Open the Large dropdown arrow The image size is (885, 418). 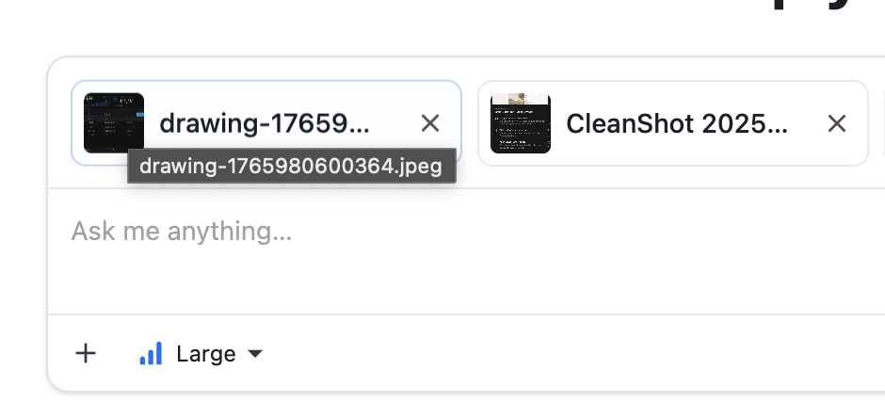254,355
